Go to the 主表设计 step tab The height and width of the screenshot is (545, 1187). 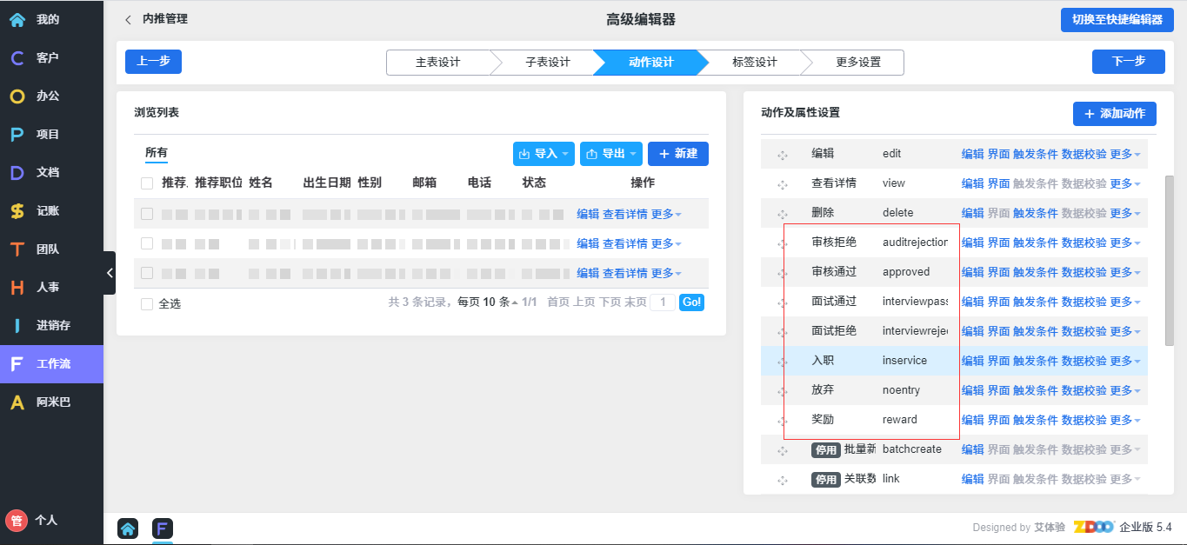point(437,63)
